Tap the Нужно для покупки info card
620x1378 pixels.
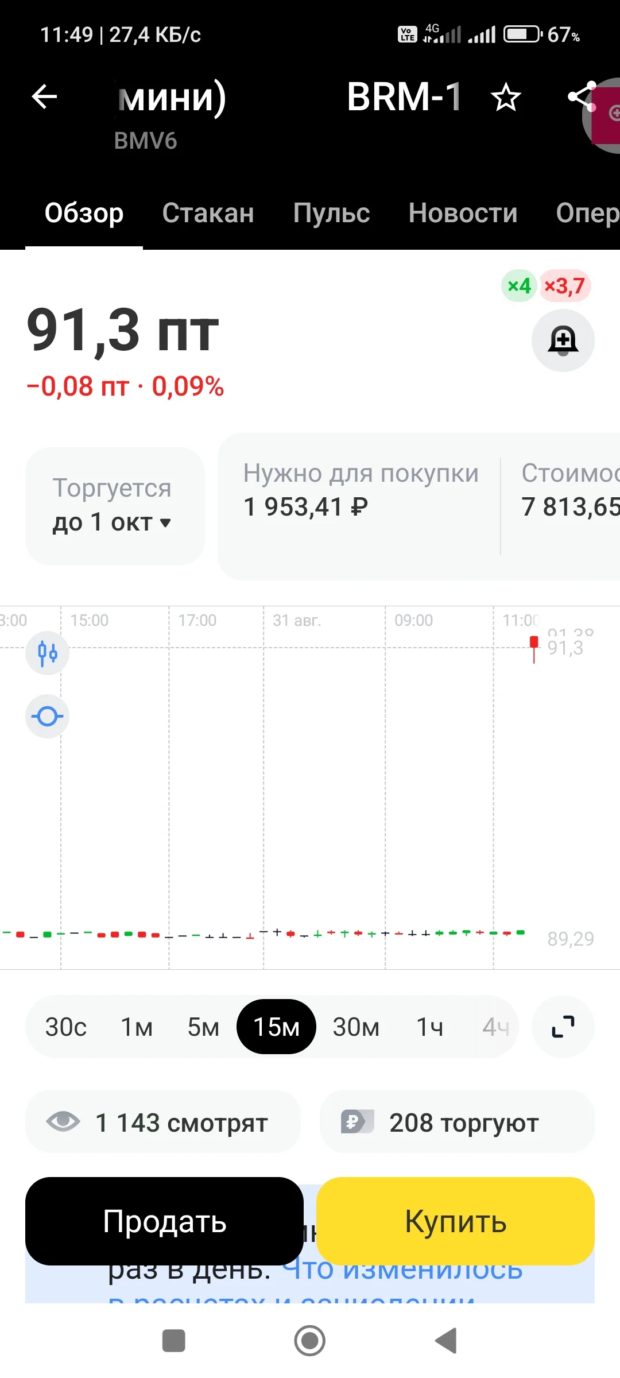(x=361, y=506)
